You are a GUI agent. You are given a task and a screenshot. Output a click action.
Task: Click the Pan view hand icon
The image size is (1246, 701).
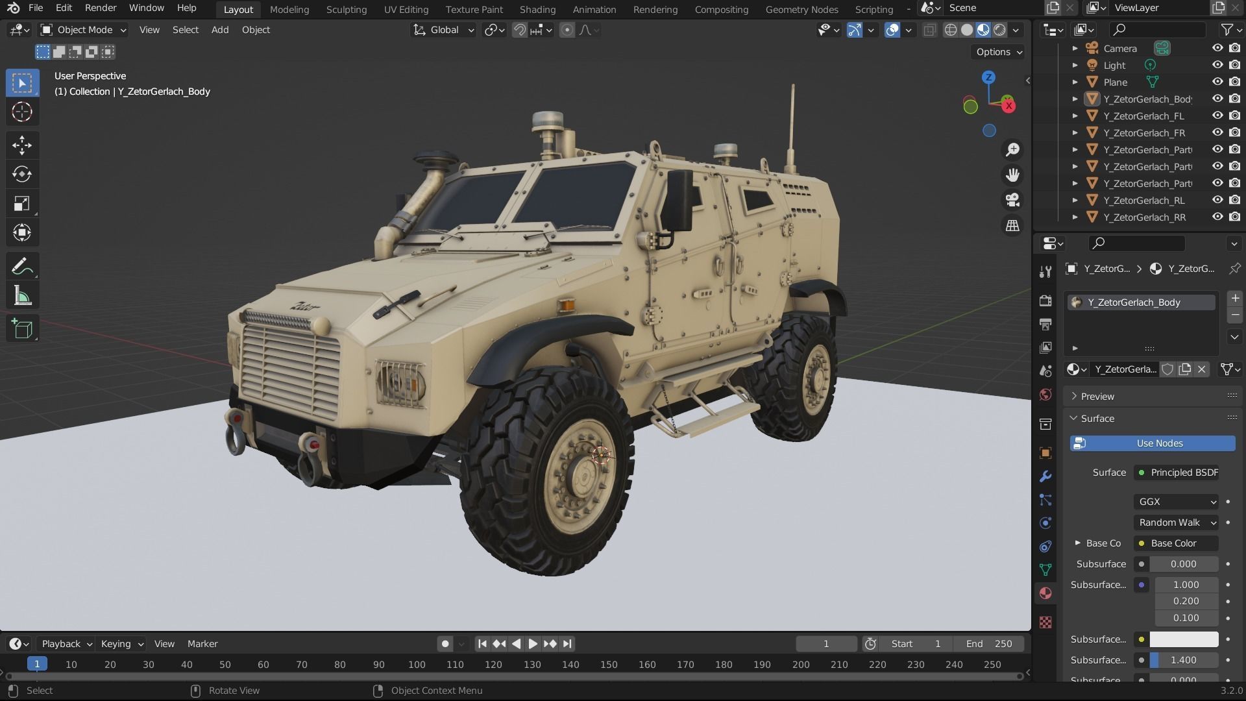click(1012, 175)
